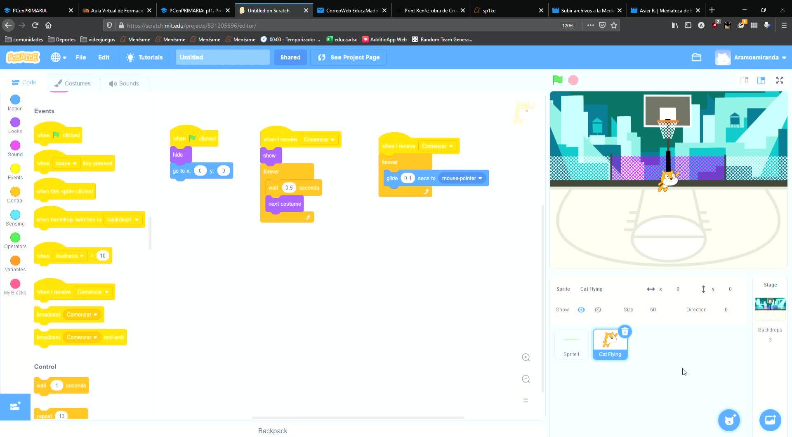Open Comenzar dropdown in 'broadcast and wait' block

(x=82, y=337)
